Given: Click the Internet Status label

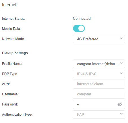Looking at the screenshot, I should (x=13, y=19).
